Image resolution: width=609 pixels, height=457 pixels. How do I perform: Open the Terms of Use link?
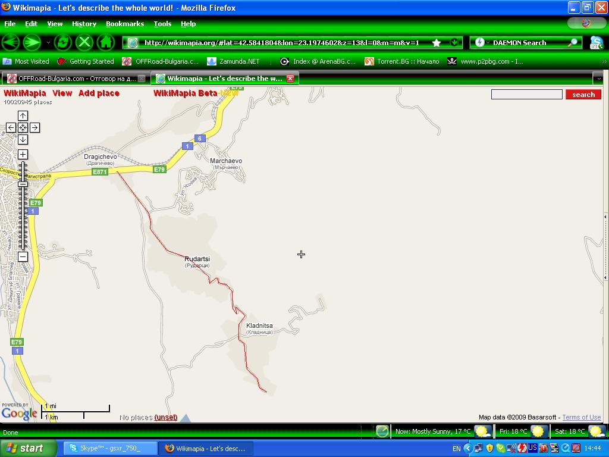[582, 417]
